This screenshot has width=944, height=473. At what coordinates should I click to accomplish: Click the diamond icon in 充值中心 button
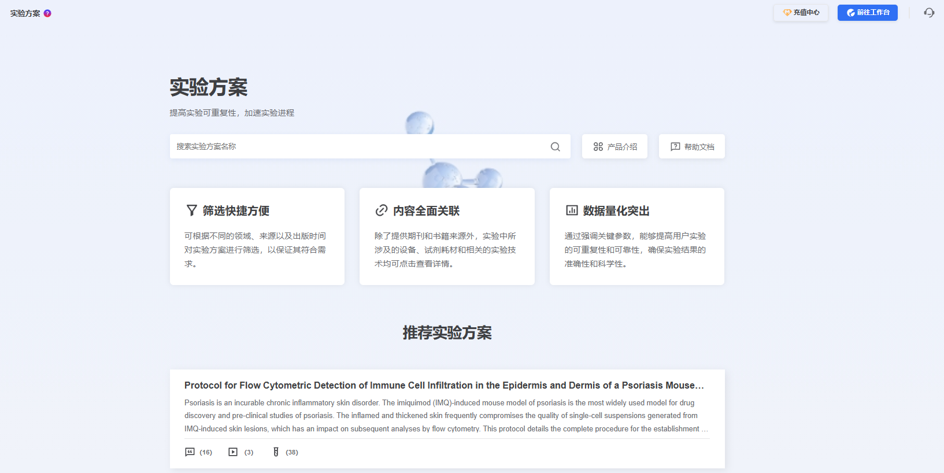tap(787, 13)
